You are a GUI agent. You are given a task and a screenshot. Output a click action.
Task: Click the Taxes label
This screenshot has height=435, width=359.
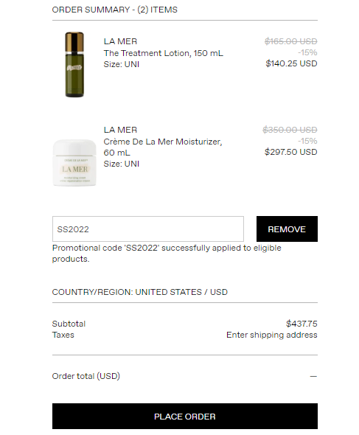(x=63, y=335)
